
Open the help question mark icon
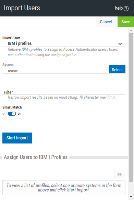[126, 9]
